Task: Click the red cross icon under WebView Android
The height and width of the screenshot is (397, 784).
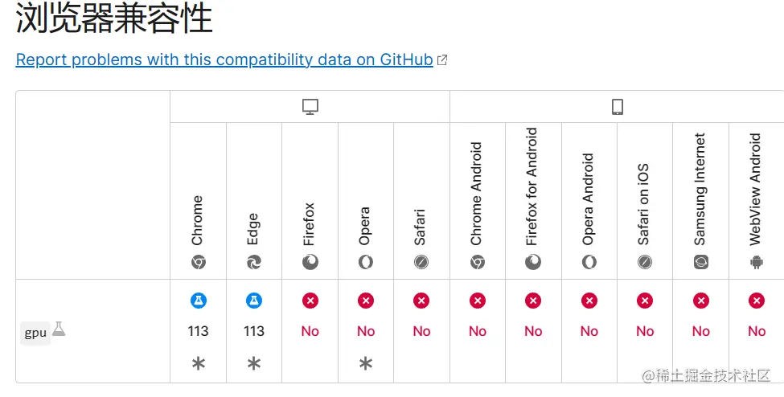Action: (x=757, y=301)
